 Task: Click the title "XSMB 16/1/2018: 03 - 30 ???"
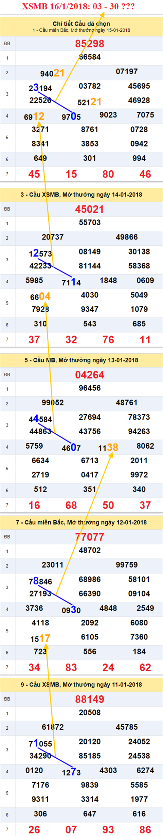(78, 6)
